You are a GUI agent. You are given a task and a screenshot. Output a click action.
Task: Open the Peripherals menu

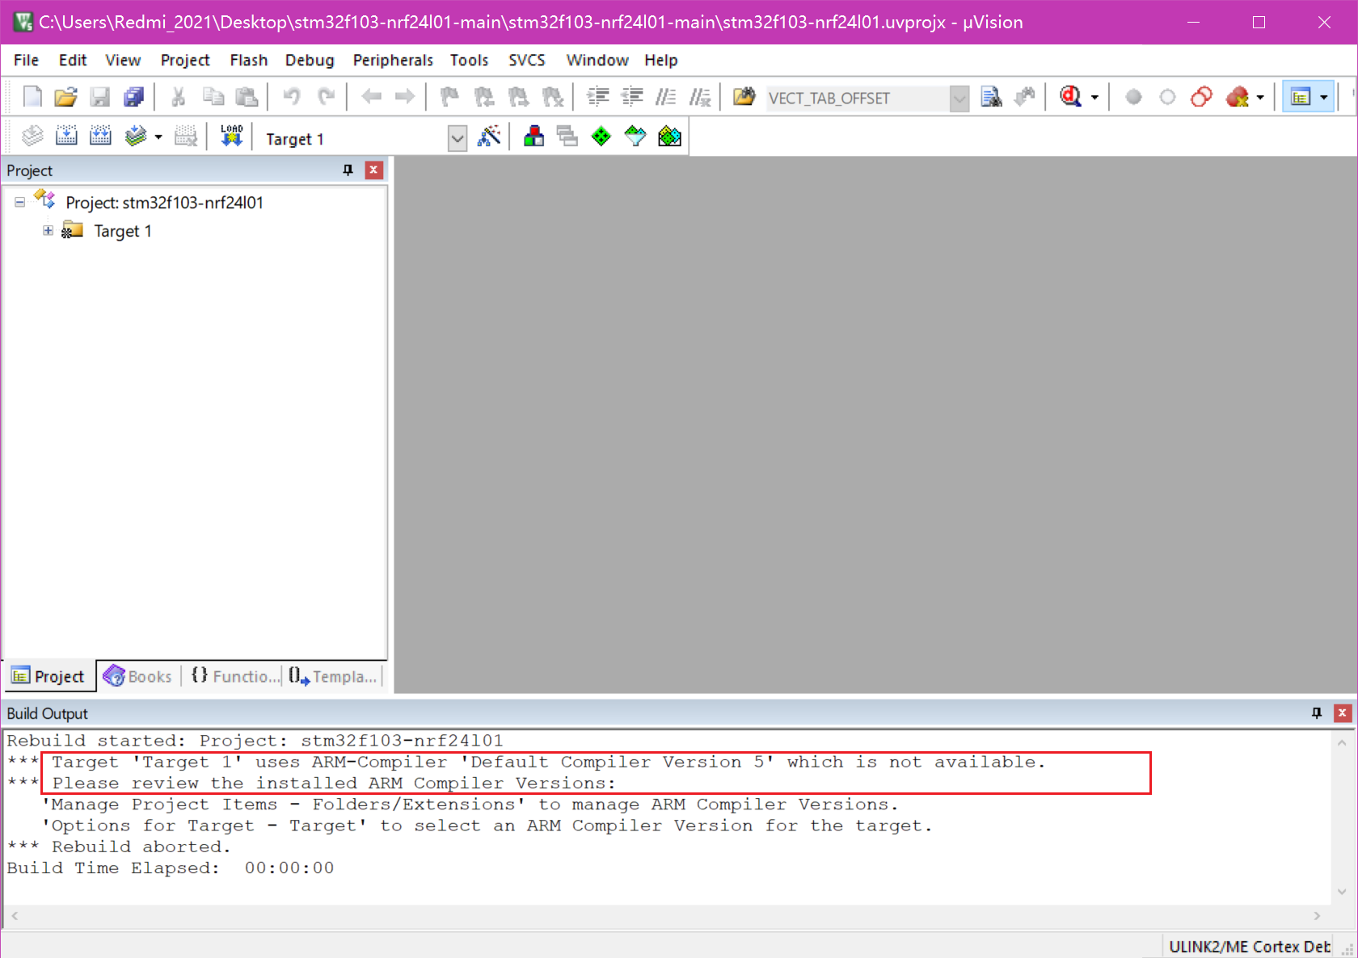click(393, 60)
